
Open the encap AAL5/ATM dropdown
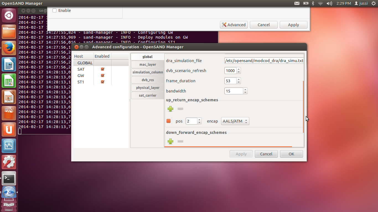click(235, 121)
